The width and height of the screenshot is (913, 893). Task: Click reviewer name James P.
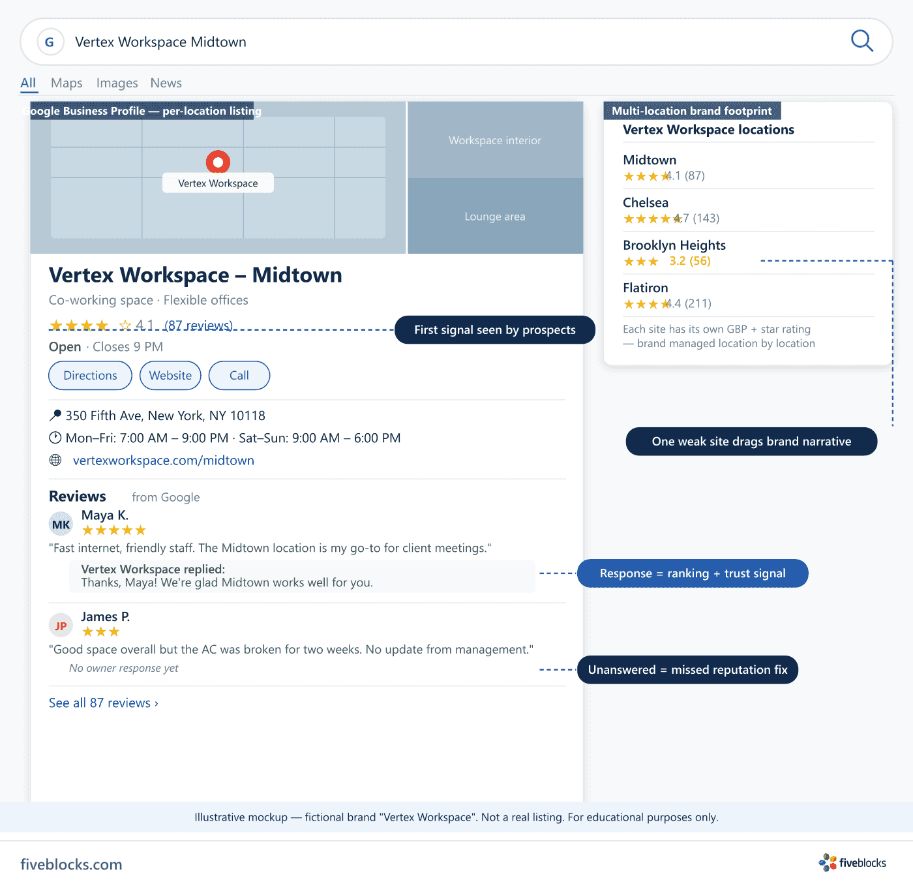pyautogui.click(x=106, y=616)
